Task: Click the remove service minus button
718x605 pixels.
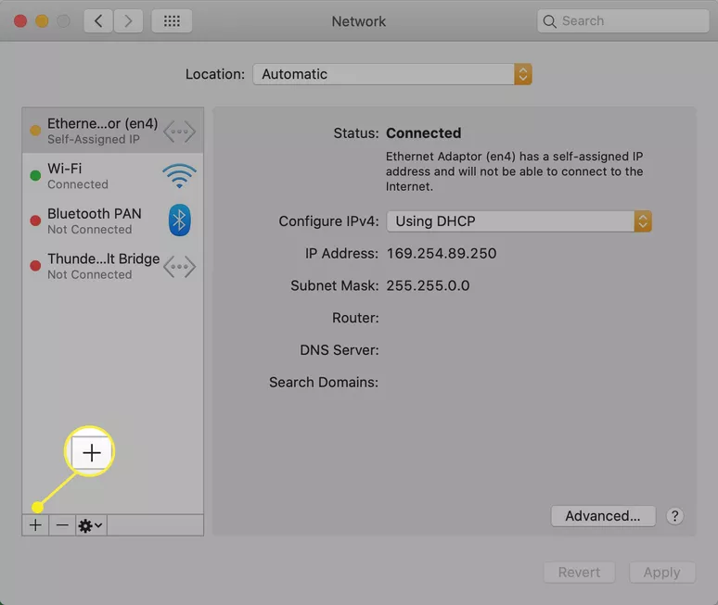Action: [x=62, y=525]
